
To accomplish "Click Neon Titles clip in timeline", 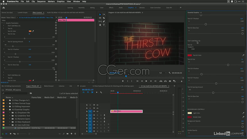I will pos(127,111).
